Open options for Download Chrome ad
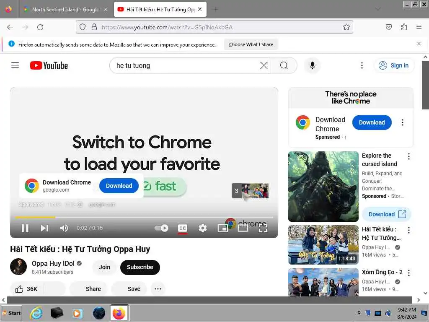 [x=403, y=122]
